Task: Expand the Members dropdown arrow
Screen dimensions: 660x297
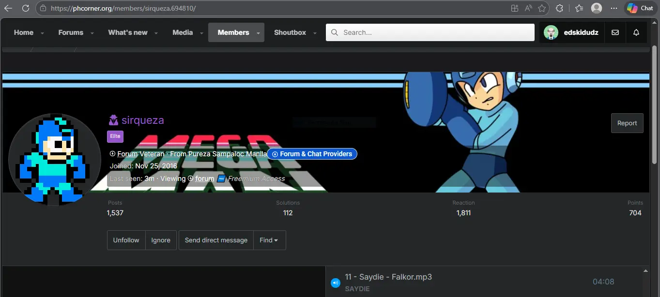Action: coord(259,33)
